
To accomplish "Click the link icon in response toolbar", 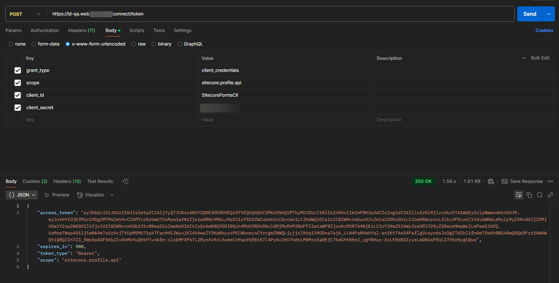I will pyautogui.click(x=550, y=195).
